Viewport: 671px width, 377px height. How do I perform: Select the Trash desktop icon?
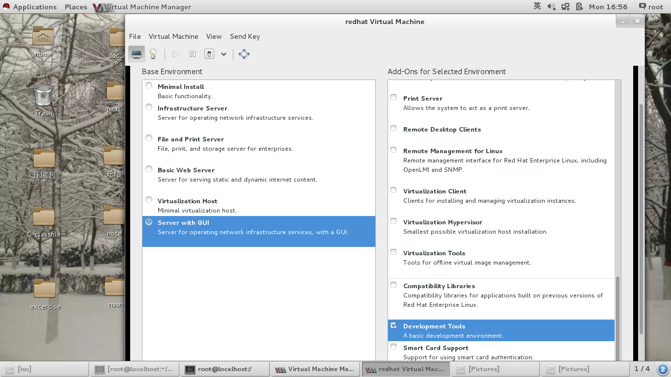coord(43,101)
